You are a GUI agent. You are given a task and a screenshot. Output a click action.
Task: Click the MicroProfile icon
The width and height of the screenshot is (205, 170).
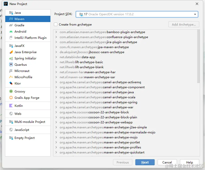click(x=11, y=77)
